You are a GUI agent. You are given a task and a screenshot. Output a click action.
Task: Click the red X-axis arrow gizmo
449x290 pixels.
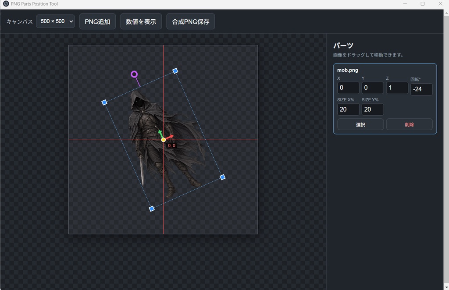point(170,137)
